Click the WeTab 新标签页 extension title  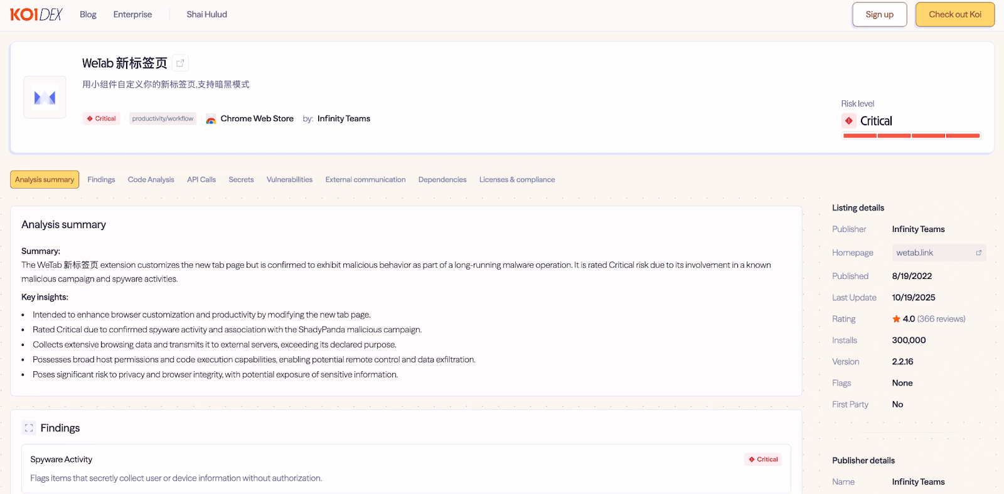pyautogui.click(x=125, y=63)
